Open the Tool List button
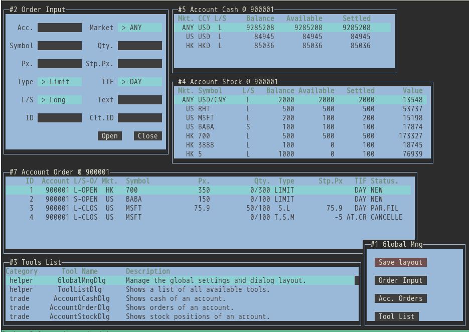 pos(396,316)
